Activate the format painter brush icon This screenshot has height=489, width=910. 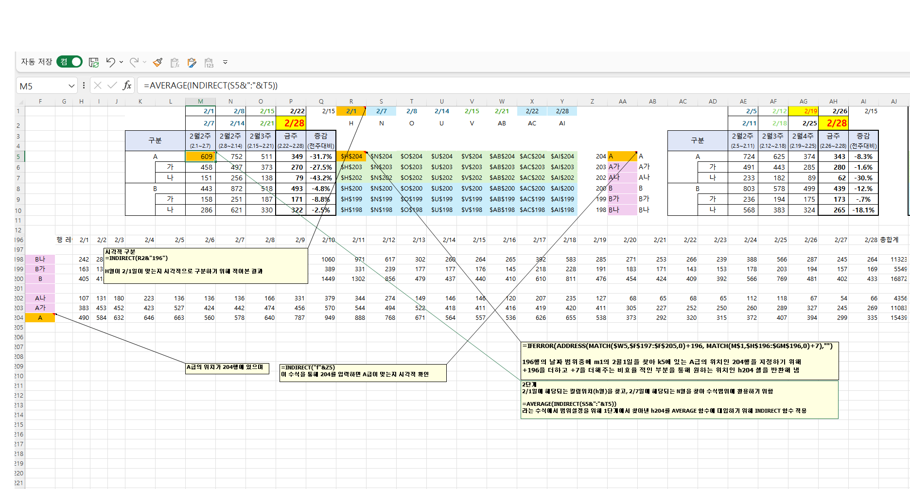point(157,62)
